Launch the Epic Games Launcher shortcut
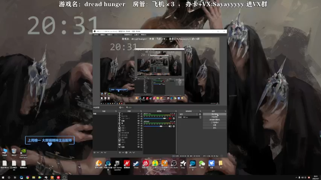The image size is (321, 180). pyautogui.click(x=117, y=165)
